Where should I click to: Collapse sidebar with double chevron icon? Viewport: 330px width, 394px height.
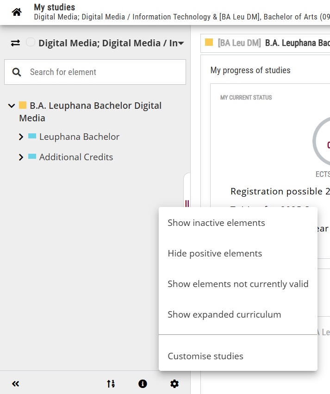point(16,384)
